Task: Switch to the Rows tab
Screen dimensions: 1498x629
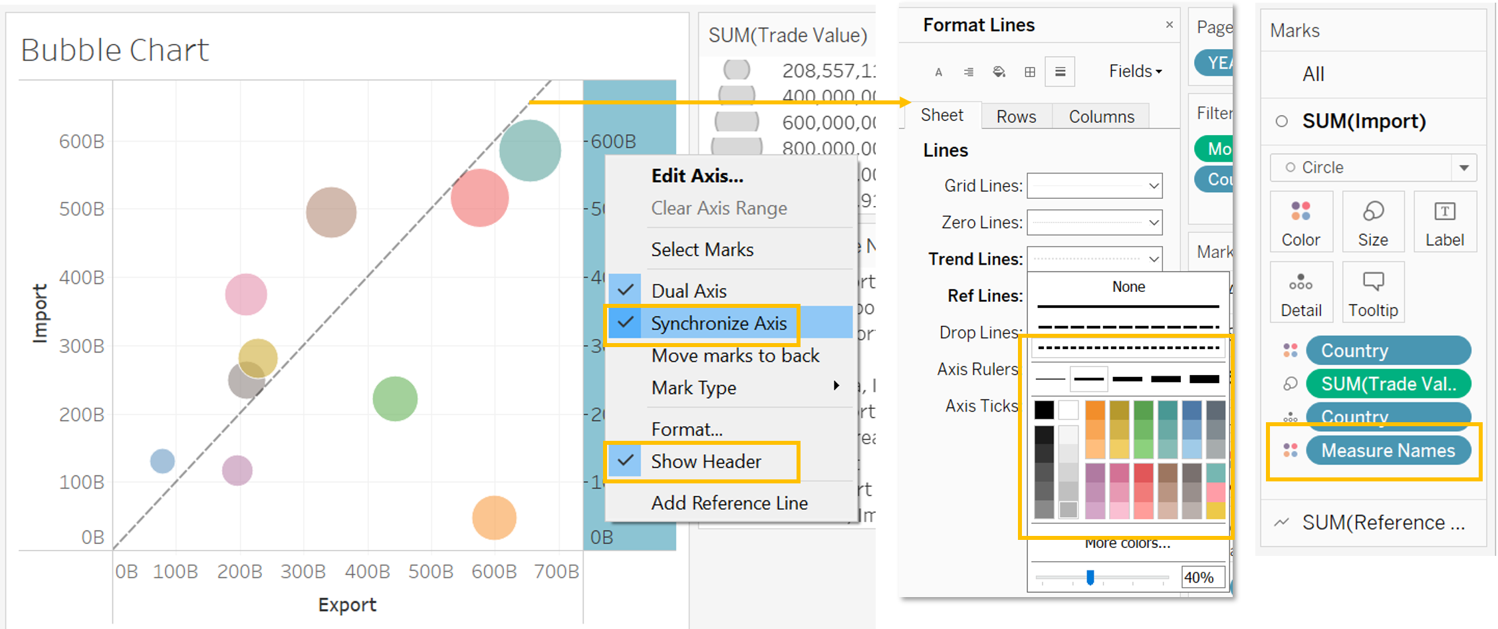Action: coord(1016,117)
